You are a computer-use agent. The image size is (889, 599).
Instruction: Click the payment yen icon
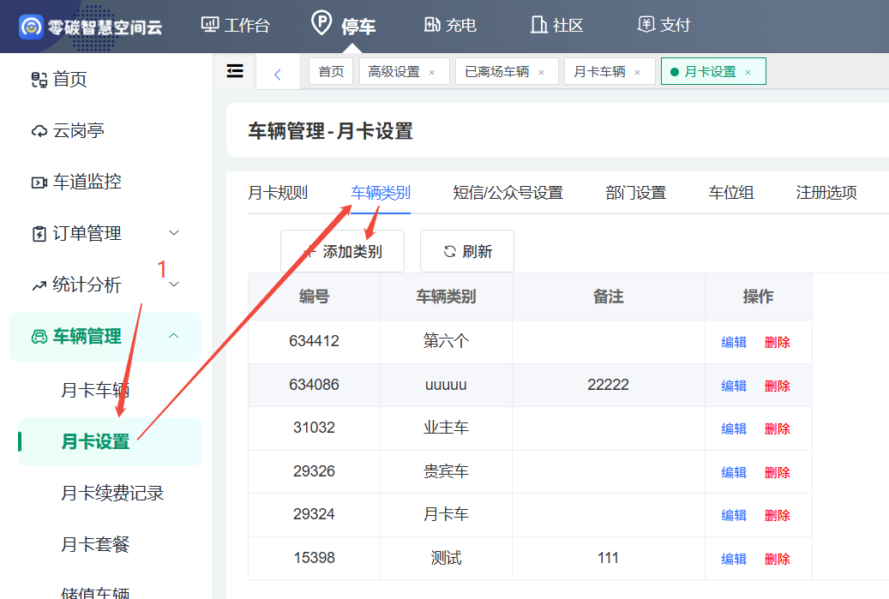(x=646, y=24)
